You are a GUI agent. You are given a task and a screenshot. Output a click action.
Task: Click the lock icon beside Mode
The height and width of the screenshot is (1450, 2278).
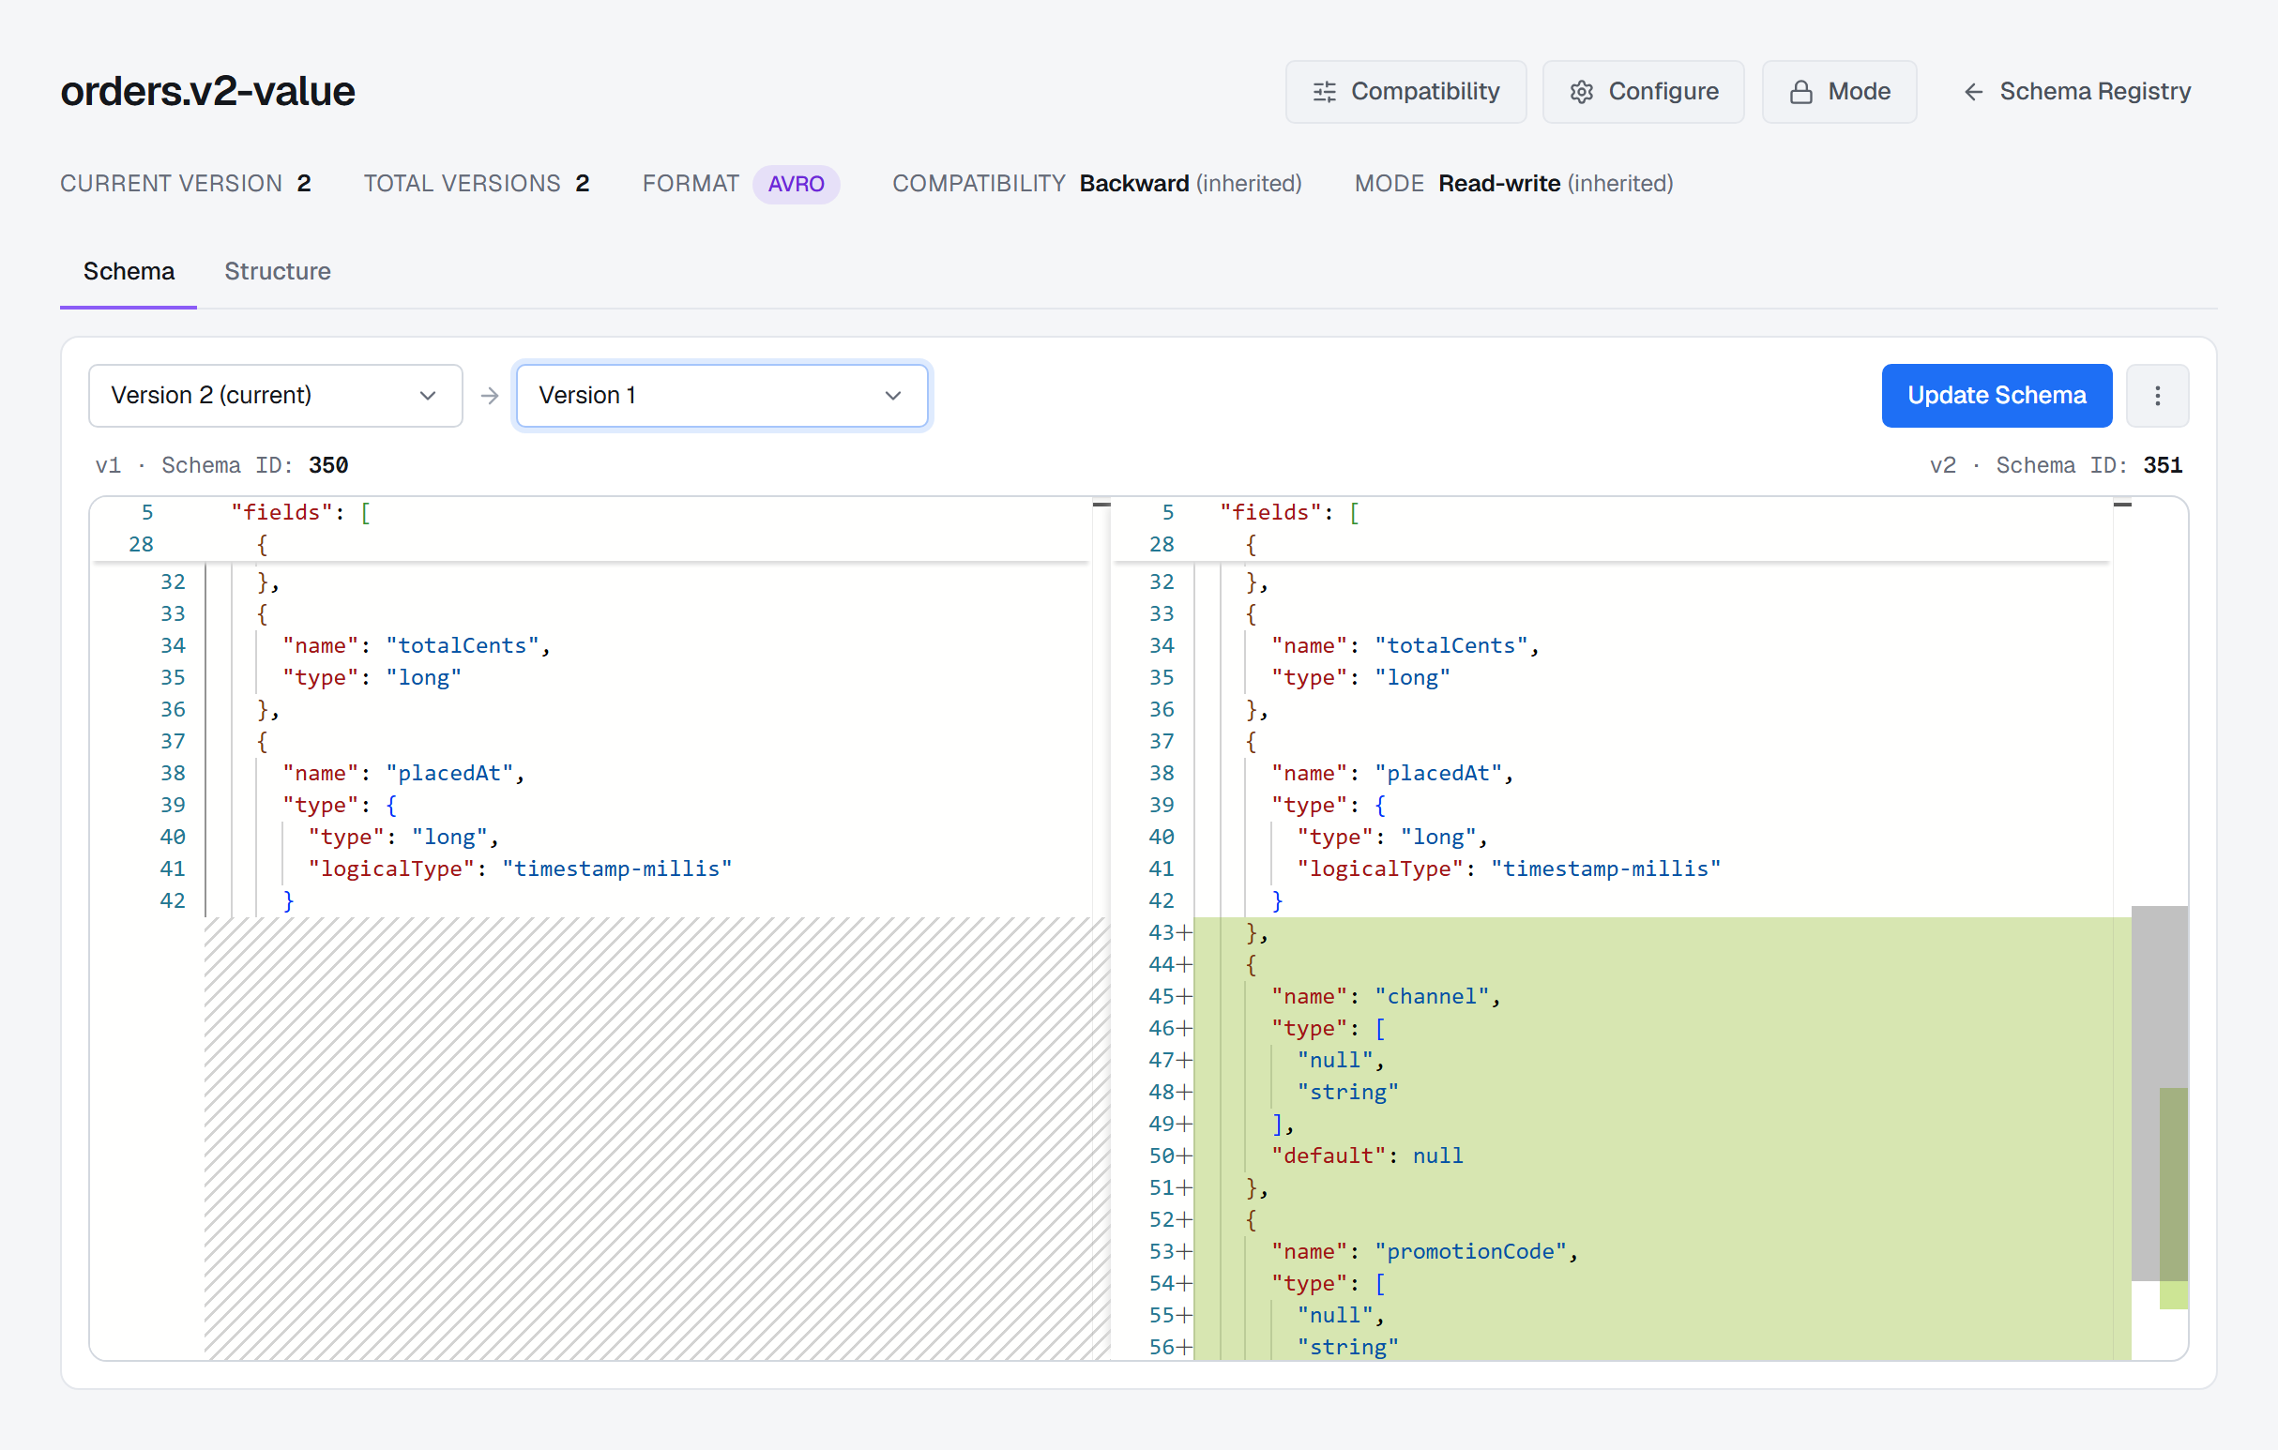pos(1801,92)
